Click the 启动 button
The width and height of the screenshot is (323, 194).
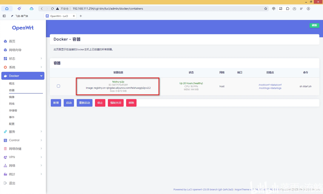click(69, 103)
